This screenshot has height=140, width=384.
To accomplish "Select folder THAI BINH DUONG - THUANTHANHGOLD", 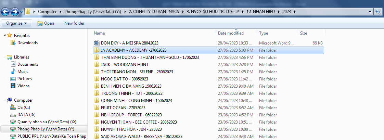I will click(x=150, y=58).
